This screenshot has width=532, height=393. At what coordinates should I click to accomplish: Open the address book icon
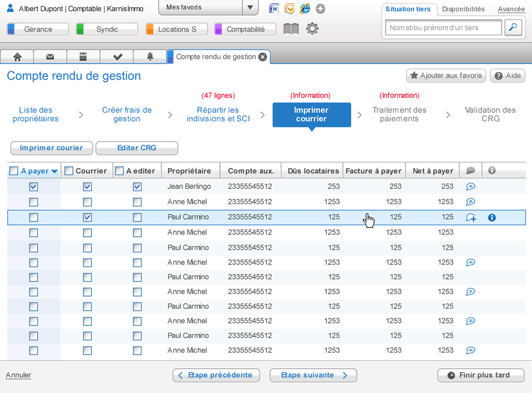[291, 28]
